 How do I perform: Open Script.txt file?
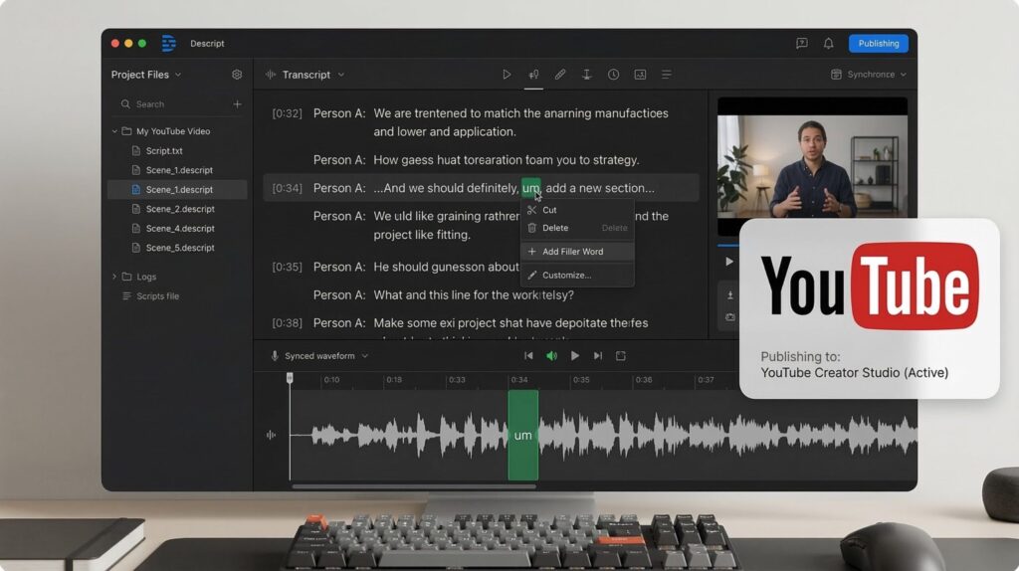(164, 150)
